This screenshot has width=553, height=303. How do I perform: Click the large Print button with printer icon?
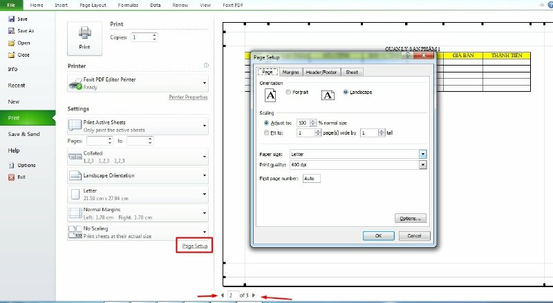click(84, 39)
